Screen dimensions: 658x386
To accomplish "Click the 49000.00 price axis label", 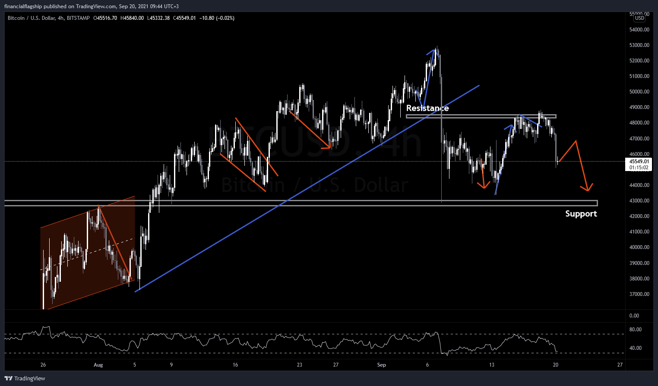I will (639, 107).
